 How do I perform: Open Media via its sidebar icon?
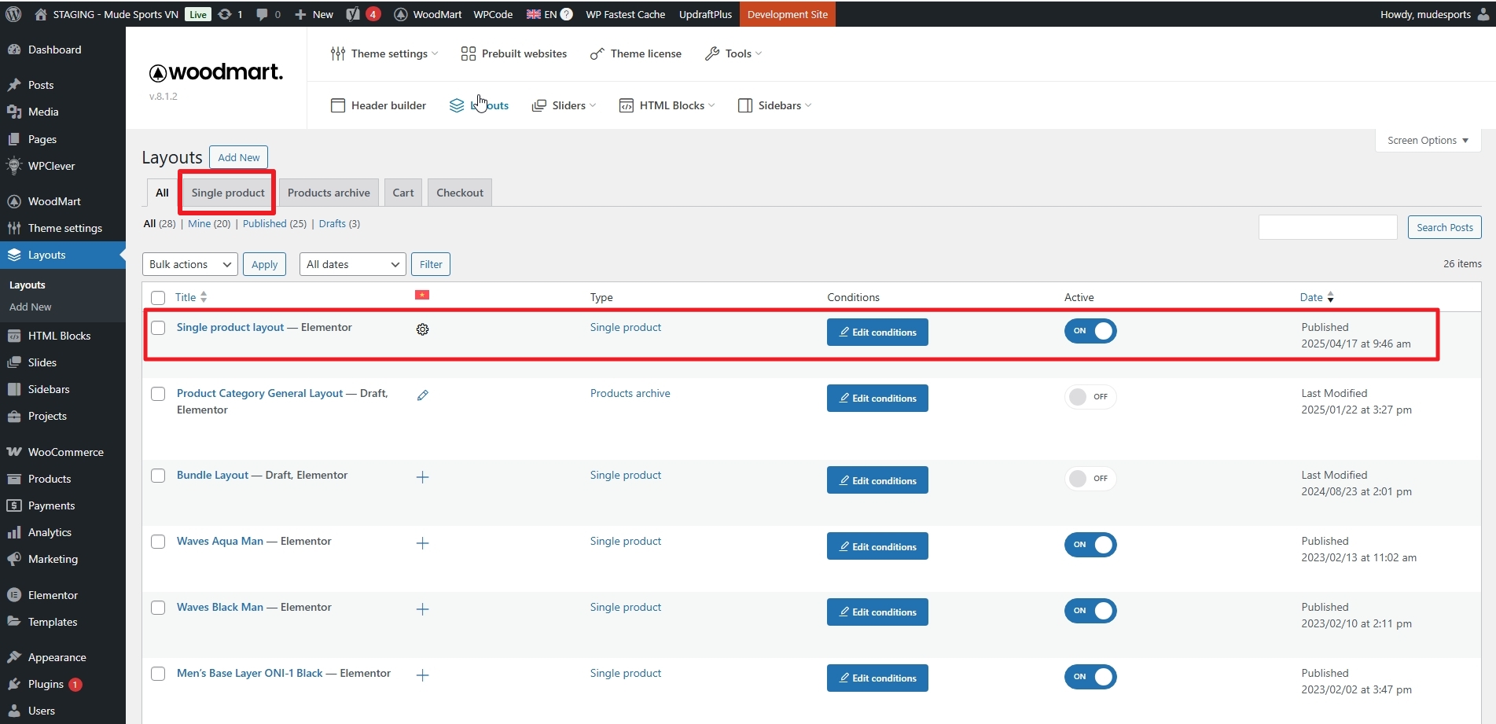[13, 112]
